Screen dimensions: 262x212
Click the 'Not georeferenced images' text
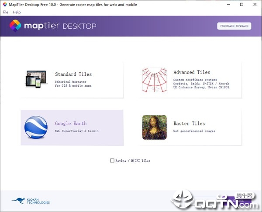click(194, 131)
